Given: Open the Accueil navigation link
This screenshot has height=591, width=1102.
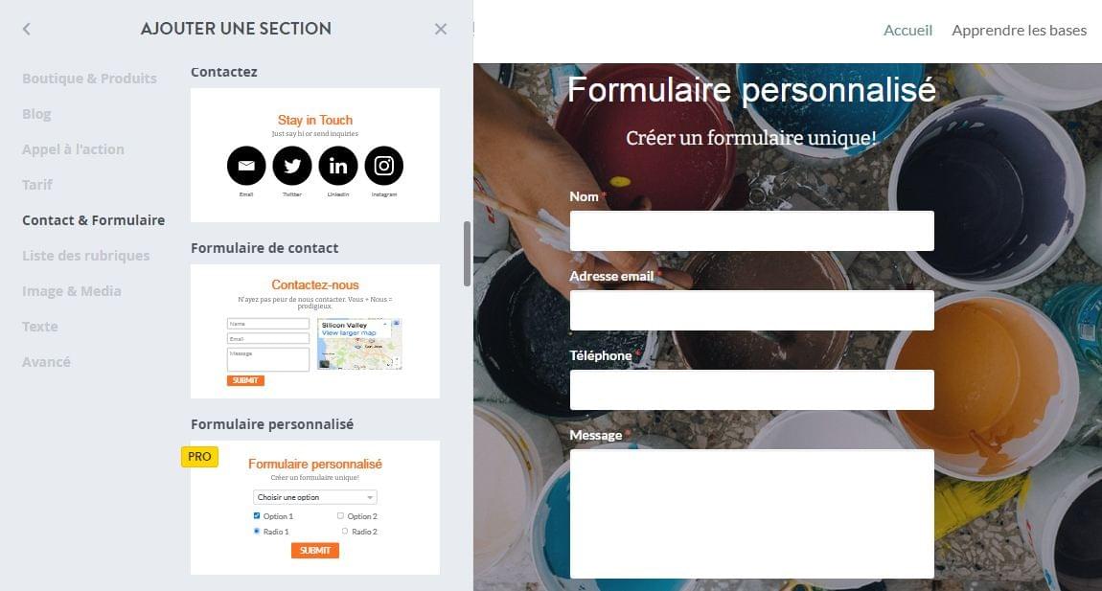Looking at the screenshot, I should [908, 31].
